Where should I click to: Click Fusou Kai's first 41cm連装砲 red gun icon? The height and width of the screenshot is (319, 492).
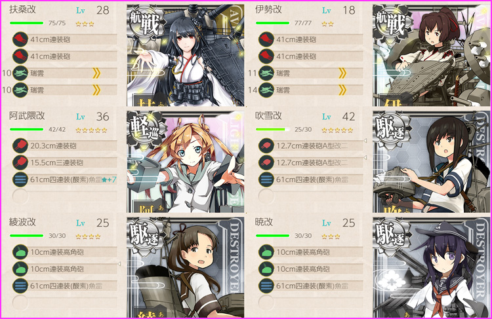20,39
